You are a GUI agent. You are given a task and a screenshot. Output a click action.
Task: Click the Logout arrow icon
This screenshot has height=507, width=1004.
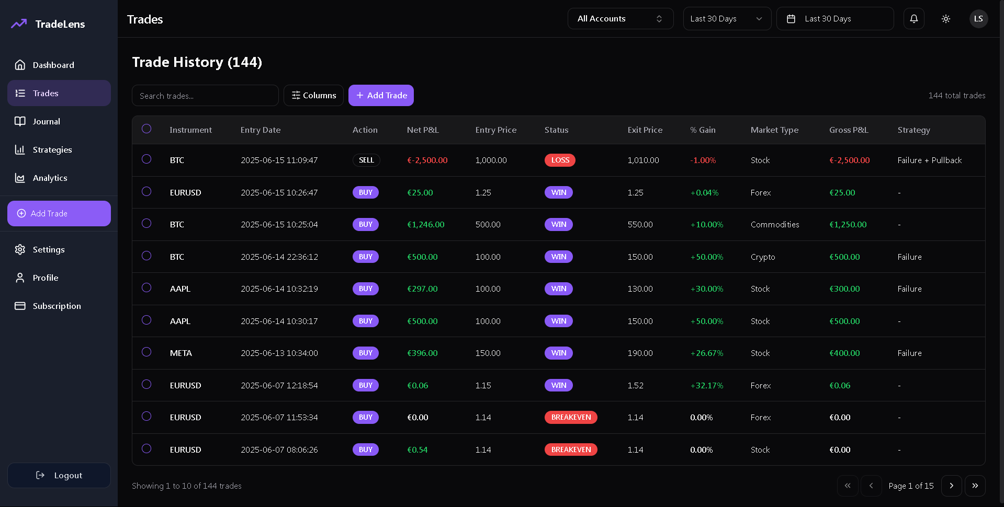(40, 475)
